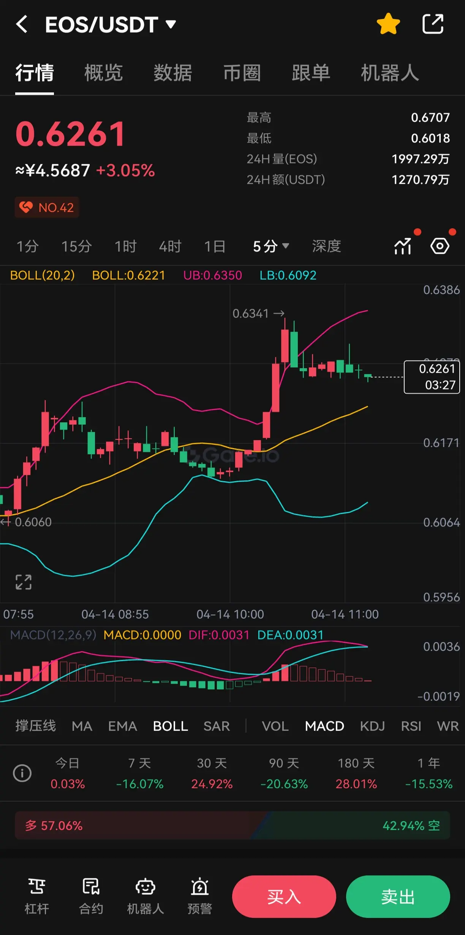Open the 机器人 top tab
Viewport: 465px width, 935px height.
pos(390,73)
